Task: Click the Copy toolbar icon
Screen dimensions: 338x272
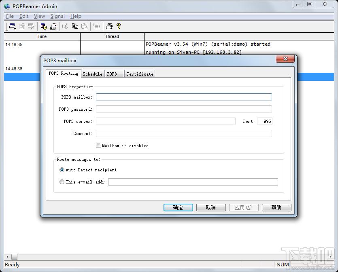Action: (75, 26)
